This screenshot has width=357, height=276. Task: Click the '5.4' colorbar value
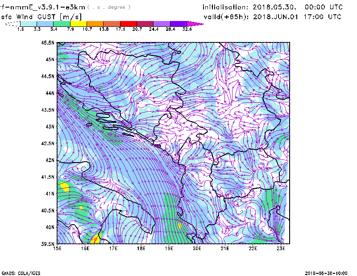pos(54,29)
